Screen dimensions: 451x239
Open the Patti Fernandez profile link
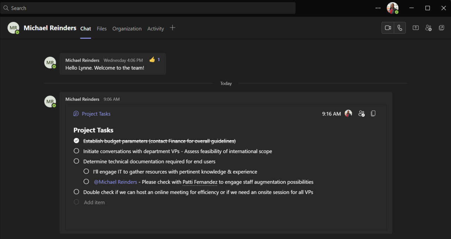[x=200, y=182]
